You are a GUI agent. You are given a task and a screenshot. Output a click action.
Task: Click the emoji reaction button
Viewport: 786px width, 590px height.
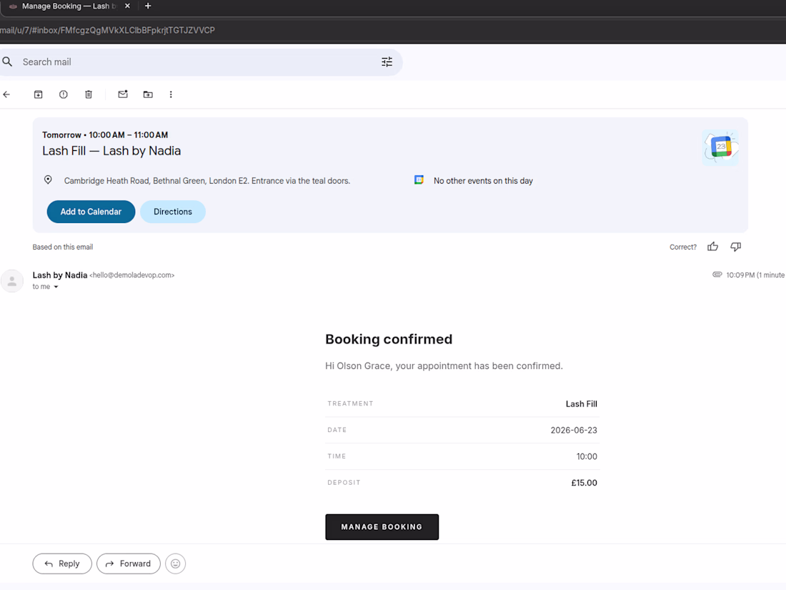(x=176, y=564)
